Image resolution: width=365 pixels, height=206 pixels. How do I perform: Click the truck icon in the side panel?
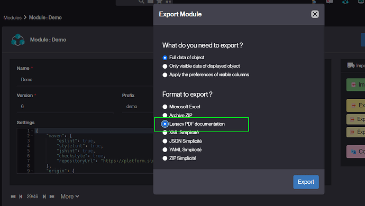click(x=351, y=65)
